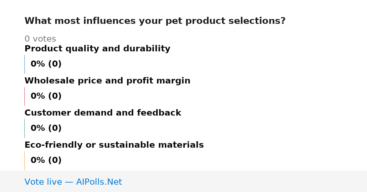Image resolution: width=367 pixels, height=192 pixels.
Task: Choose the Customer demand and feedback option
Action: point(103,113)
